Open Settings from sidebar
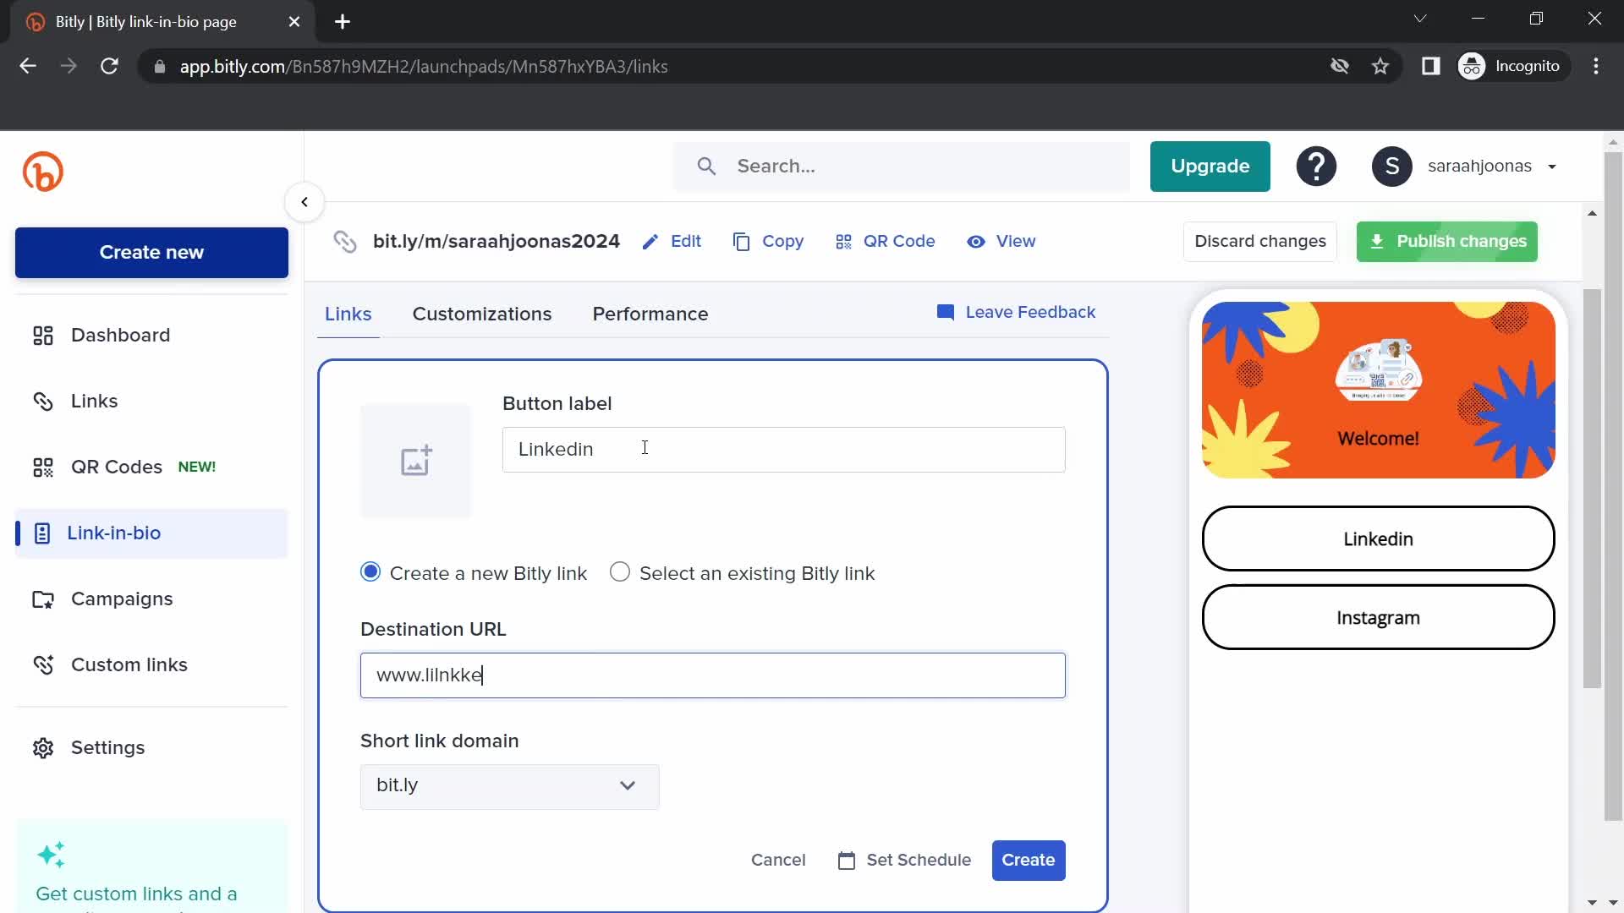 coord(107,747)
